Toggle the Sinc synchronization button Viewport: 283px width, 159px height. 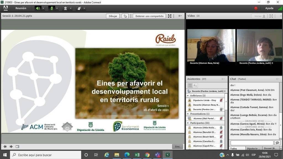[177, 147]
